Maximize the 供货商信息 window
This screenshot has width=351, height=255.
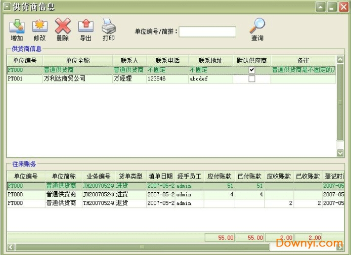[332, 7]
